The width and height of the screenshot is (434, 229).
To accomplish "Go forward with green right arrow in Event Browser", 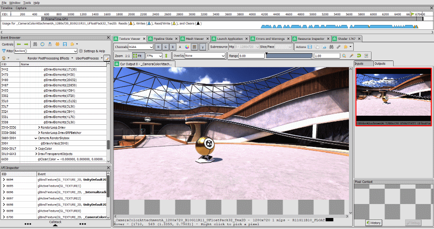I will coord(26,44).
